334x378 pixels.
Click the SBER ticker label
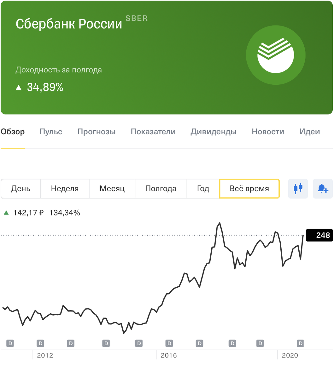(x=137, y=18)
